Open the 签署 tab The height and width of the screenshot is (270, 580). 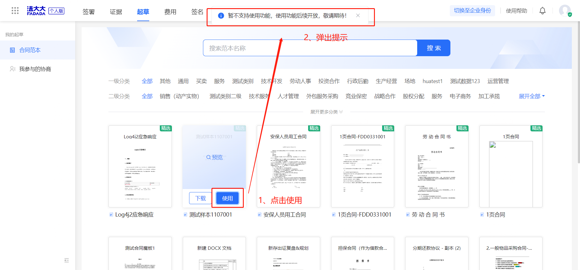click(89, 12)
